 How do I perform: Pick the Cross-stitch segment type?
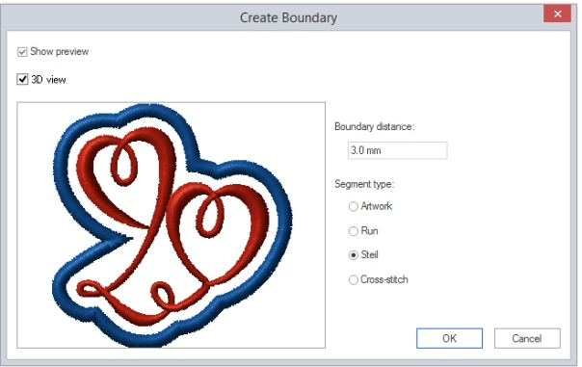coord(354,279)
